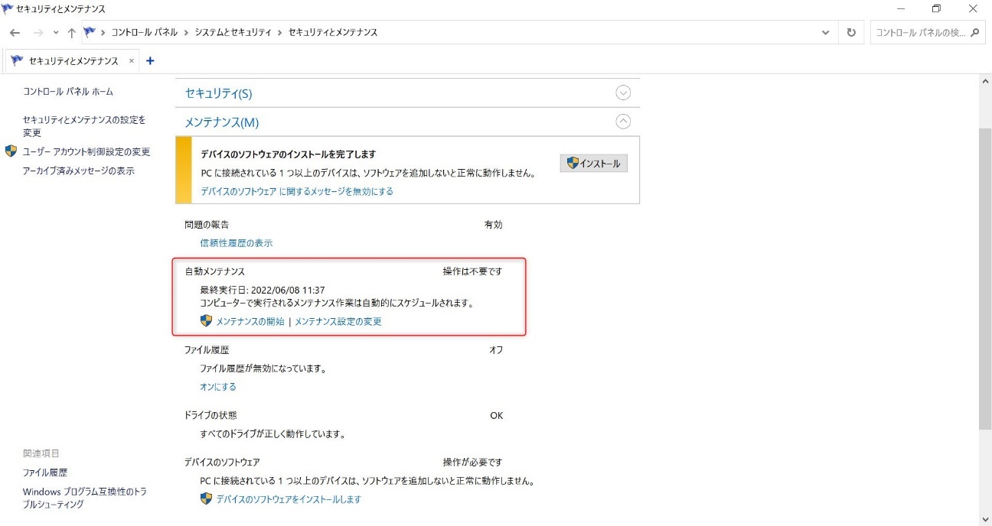Screen dimensions: 992x526
Task: Click the shield icon beside メンテナンスの開始
Action: 205,321
